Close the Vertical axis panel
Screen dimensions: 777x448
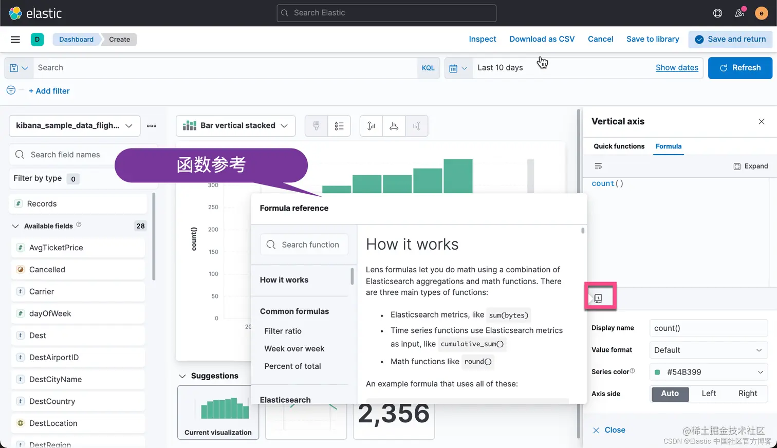[x=762, y=121]
